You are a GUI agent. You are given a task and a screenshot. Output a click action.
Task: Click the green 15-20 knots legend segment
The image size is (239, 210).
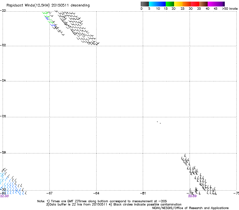coord(170,4)
